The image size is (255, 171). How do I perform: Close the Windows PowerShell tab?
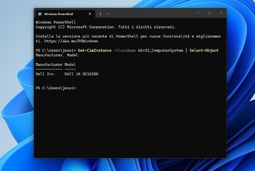pyautogui.click(x=90, y=14)
